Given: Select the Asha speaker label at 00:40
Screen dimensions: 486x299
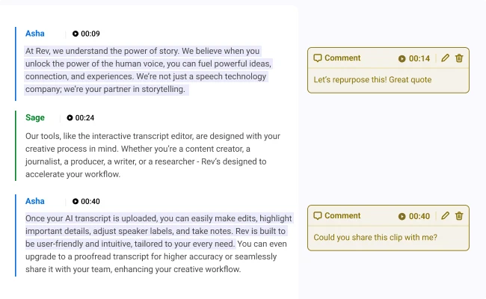Looking at the screenshot, I should pos(34,201).
